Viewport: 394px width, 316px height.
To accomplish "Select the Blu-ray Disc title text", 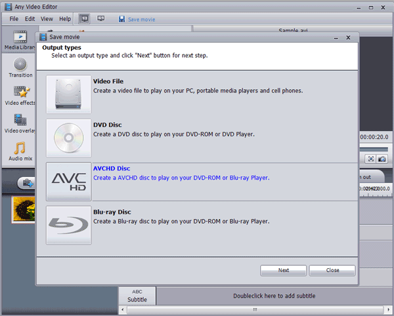I will [x=112, y=212].
